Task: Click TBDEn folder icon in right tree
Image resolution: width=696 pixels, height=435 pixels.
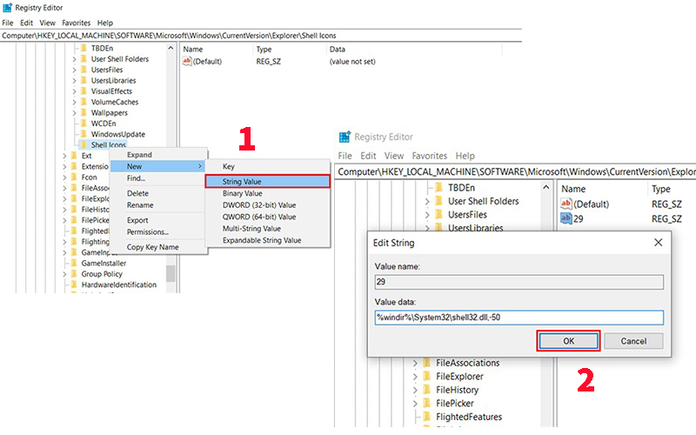Action: [x=439, y=187]
